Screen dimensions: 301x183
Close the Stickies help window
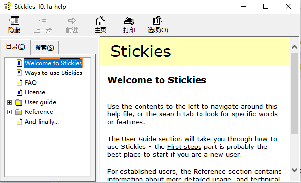[288, 6]
